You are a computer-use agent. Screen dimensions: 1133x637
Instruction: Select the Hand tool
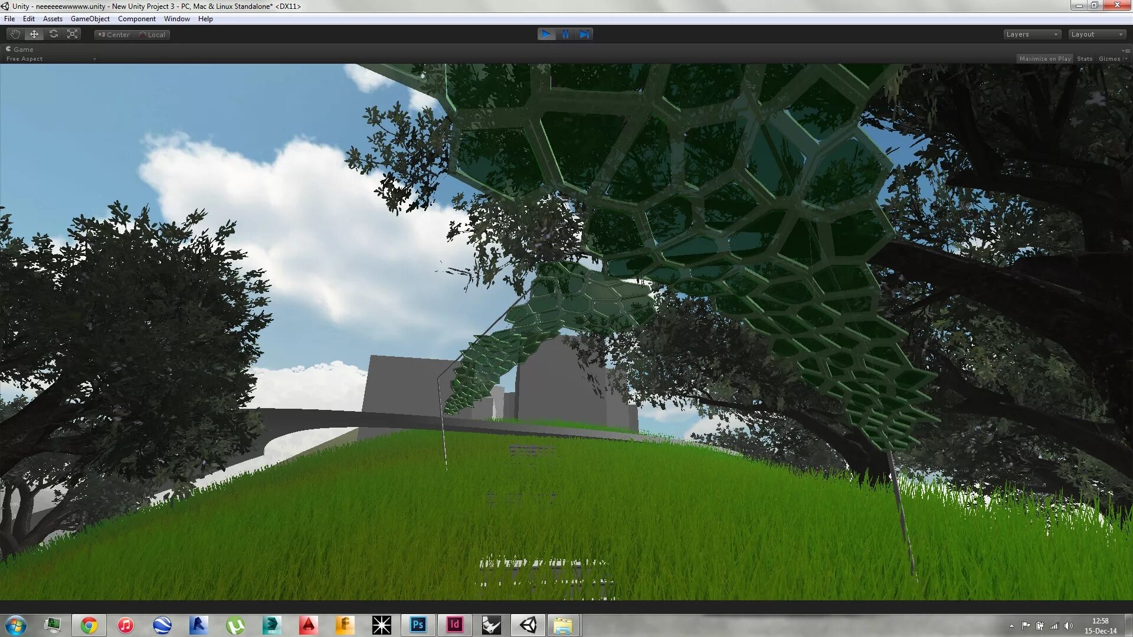point(15,34)
